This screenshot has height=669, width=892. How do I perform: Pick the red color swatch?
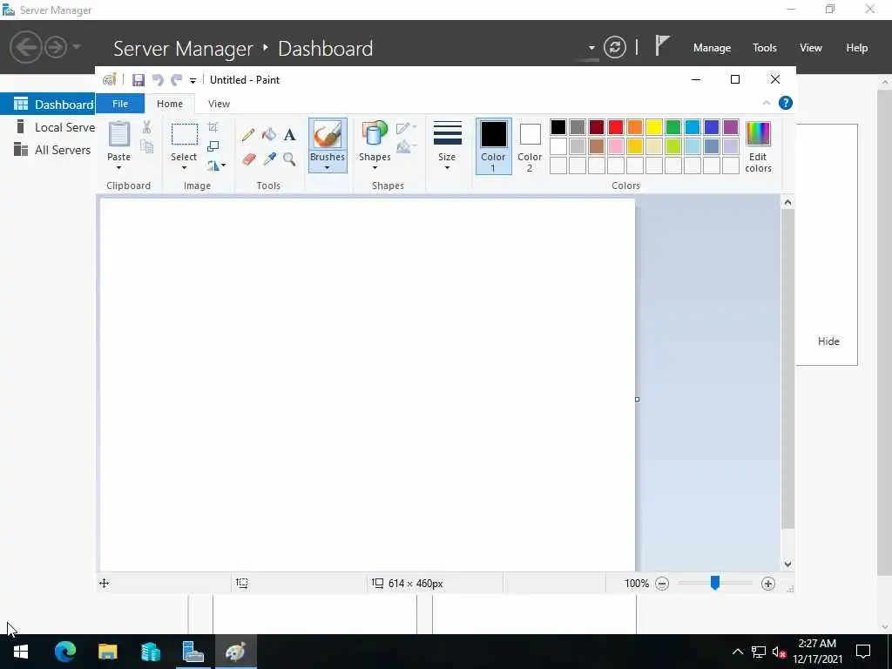pyautogui.click(x=616, y=127)
